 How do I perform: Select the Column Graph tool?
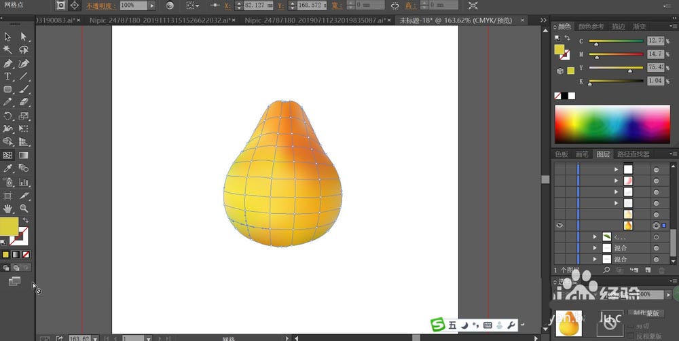pyautogui.click(x=24, y=183)
